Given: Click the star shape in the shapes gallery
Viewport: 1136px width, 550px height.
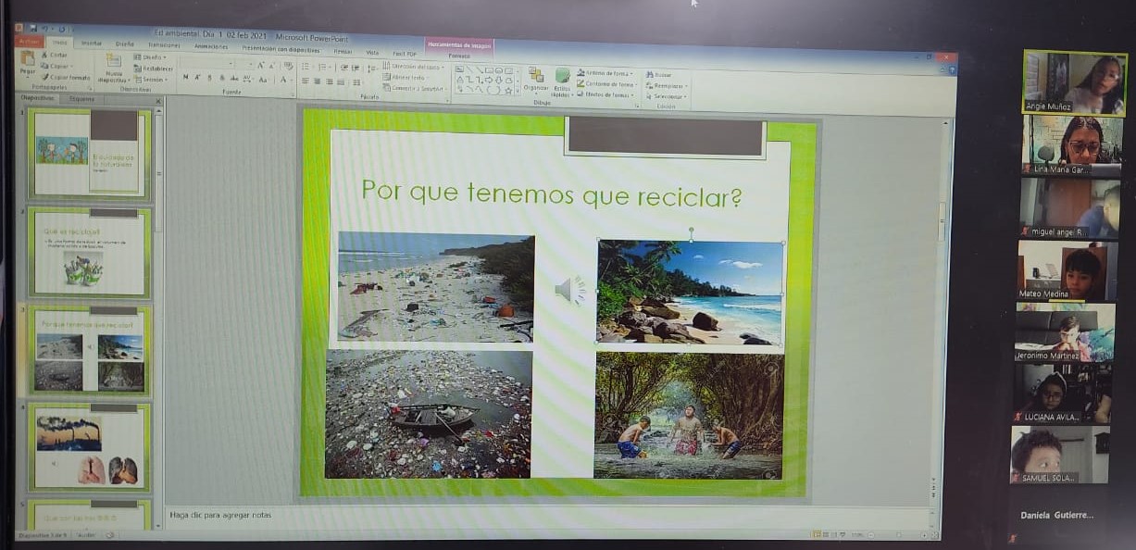Looking at the screenshot, I should point(509,90).
